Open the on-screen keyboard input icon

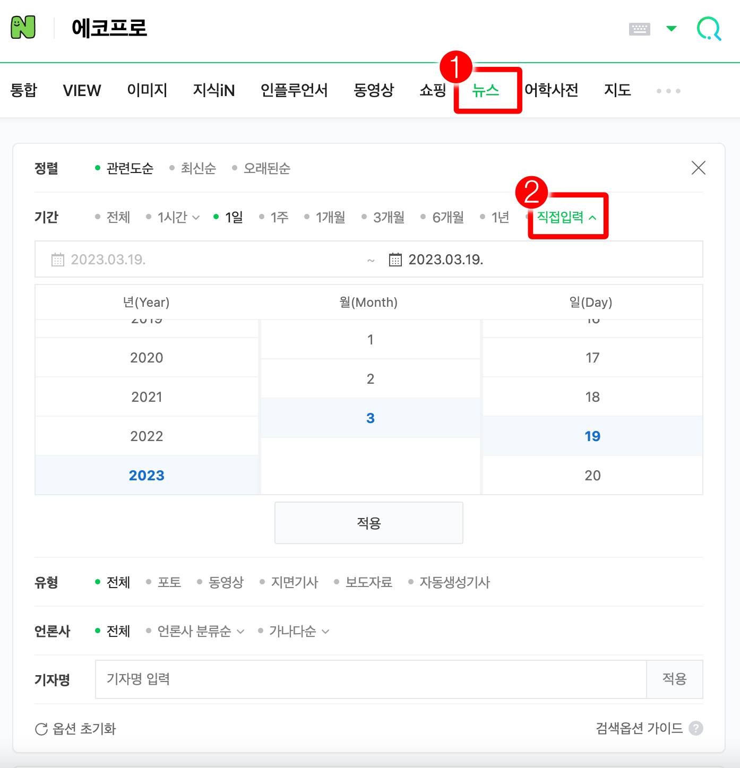(639, 28)
